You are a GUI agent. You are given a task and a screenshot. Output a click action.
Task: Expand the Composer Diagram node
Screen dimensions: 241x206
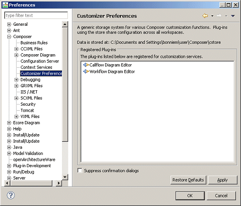tap(16, 55)
